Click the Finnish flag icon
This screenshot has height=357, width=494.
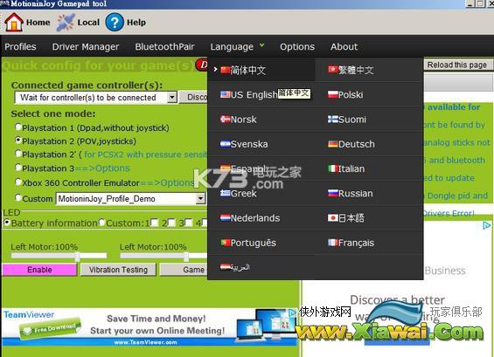333,119
